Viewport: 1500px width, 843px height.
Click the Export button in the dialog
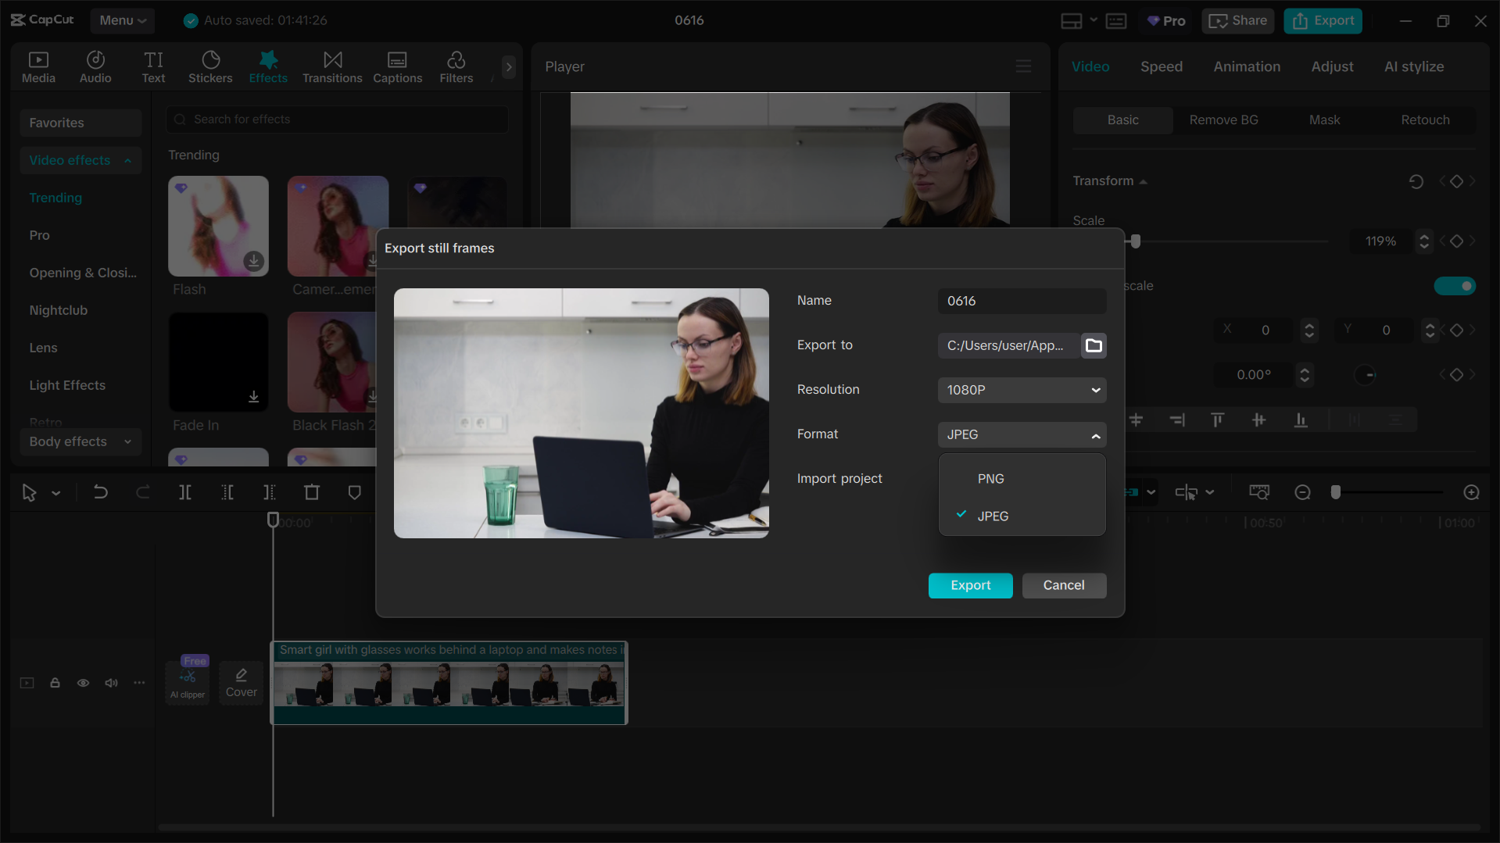click(x=970, y=585)
